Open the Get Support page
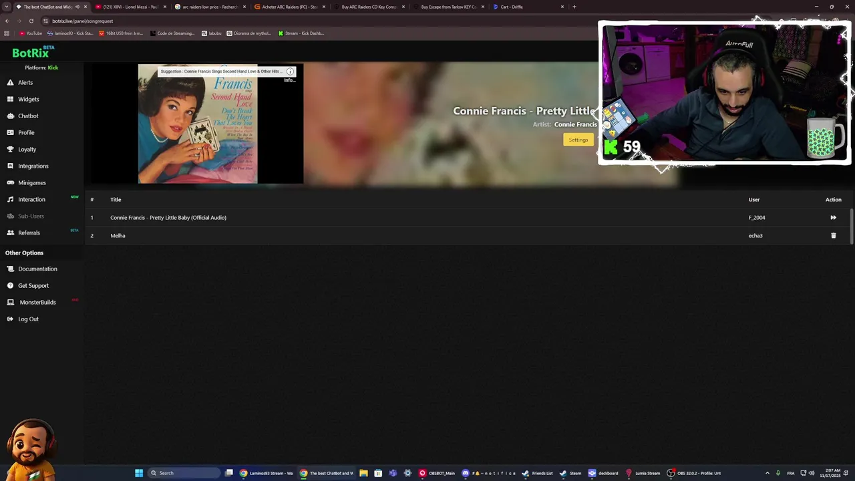 point(28,285)
